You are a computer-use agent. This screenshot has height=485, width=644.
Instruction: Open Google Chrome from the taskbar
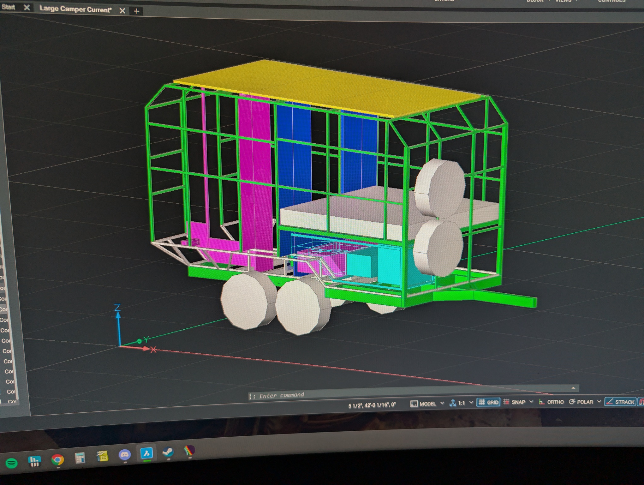[x=57, y=460]
